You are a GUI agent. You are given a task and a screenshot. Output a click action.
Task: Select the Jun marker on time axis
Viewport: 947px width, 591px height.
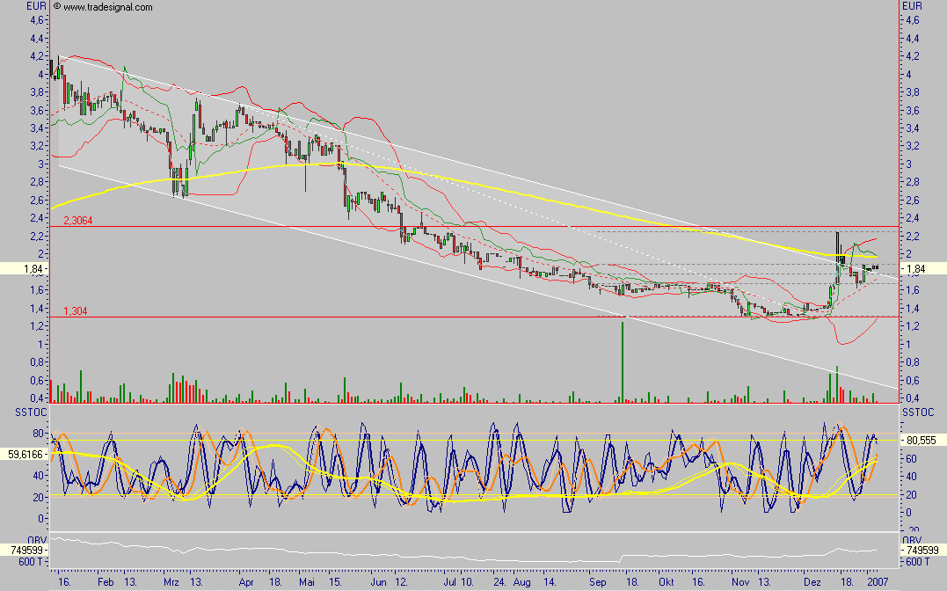(x=377, y=582)
